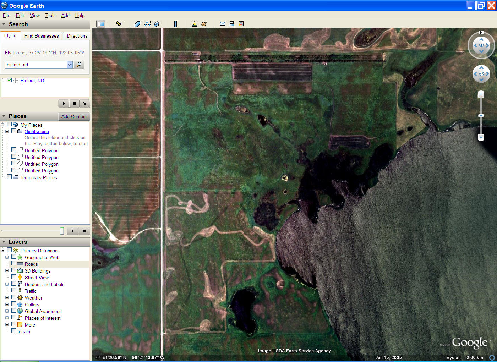Viewport: 497px width, 362px height.
Task: Open the Edit menu
Action: [x=20, y=15]
